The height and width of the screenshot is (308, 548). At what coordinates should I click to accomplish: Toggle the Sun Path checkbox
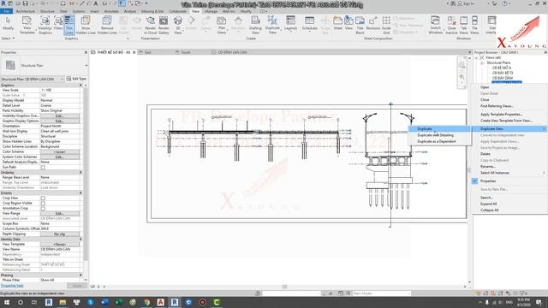(x=43, y=168)
